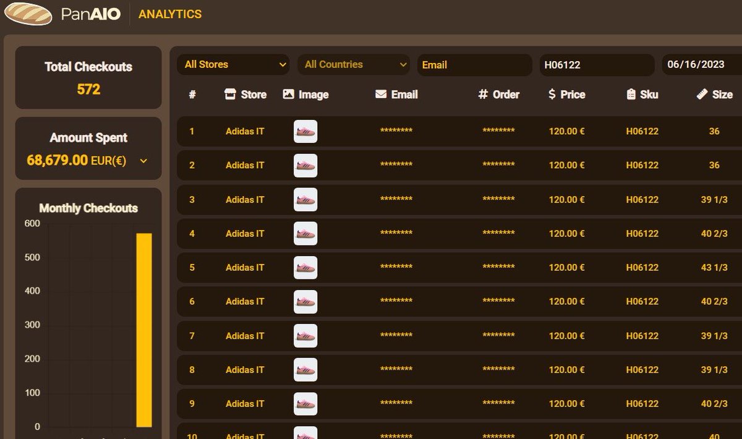Viewport: 742px width, 439px height.
Task: Click the Sku column clipboard icon
Action: 631,95
